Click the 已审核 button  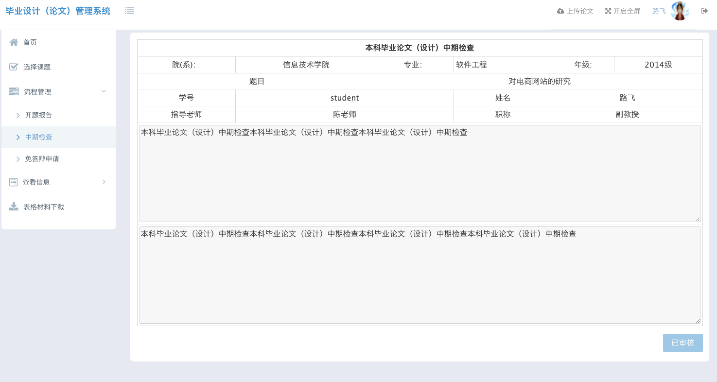point(682,343)
